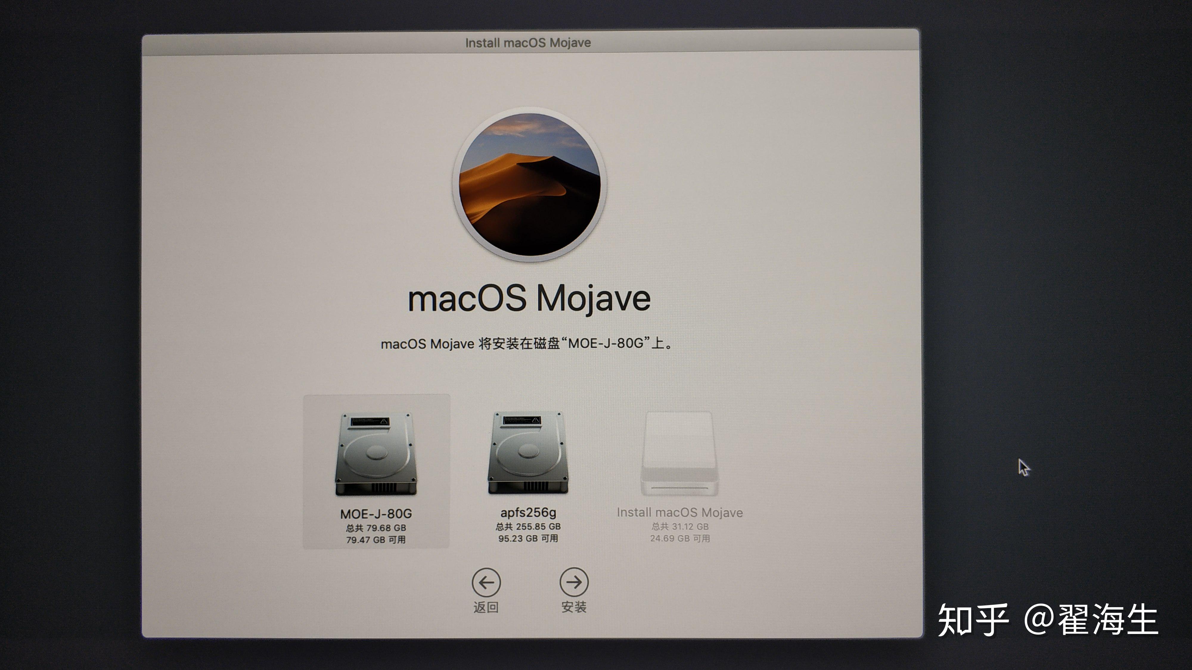This screenshot has height=670, width=1192.
Task: Click the 安装 button label
Action: pyautogui.click(x=574, y=607)
